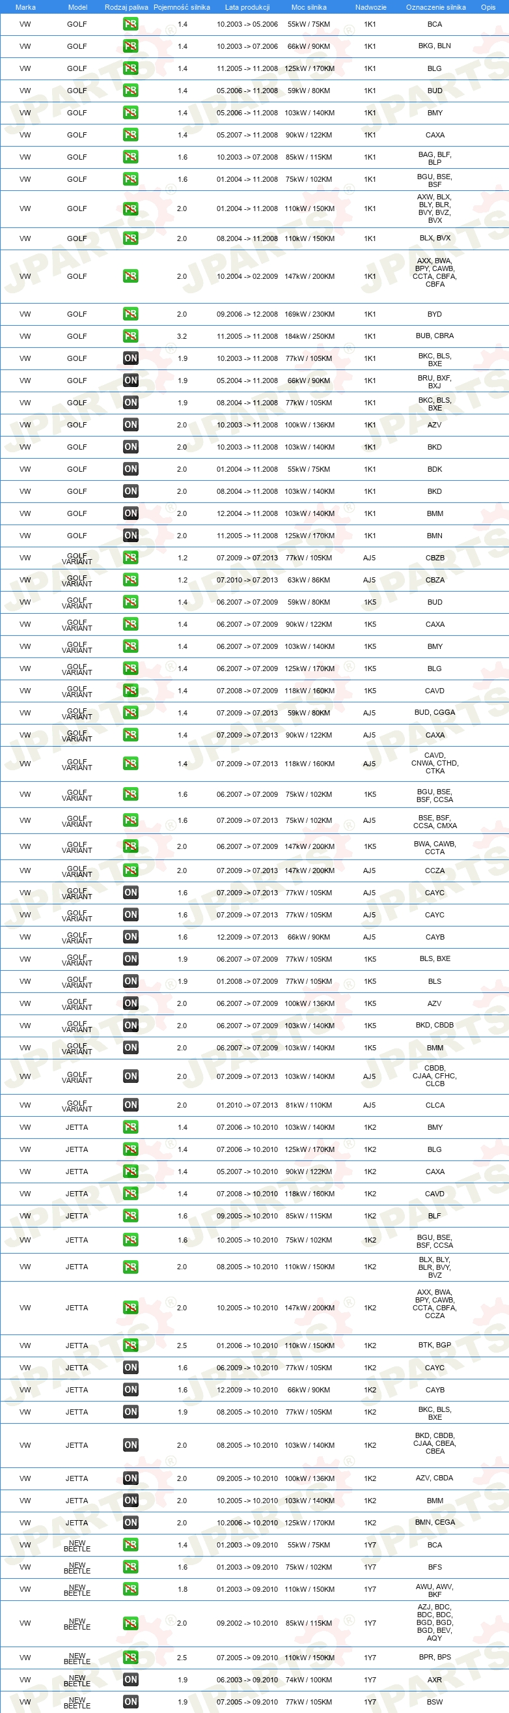Select the diesel ON icon in Golf BDK row

pos(131,469)
